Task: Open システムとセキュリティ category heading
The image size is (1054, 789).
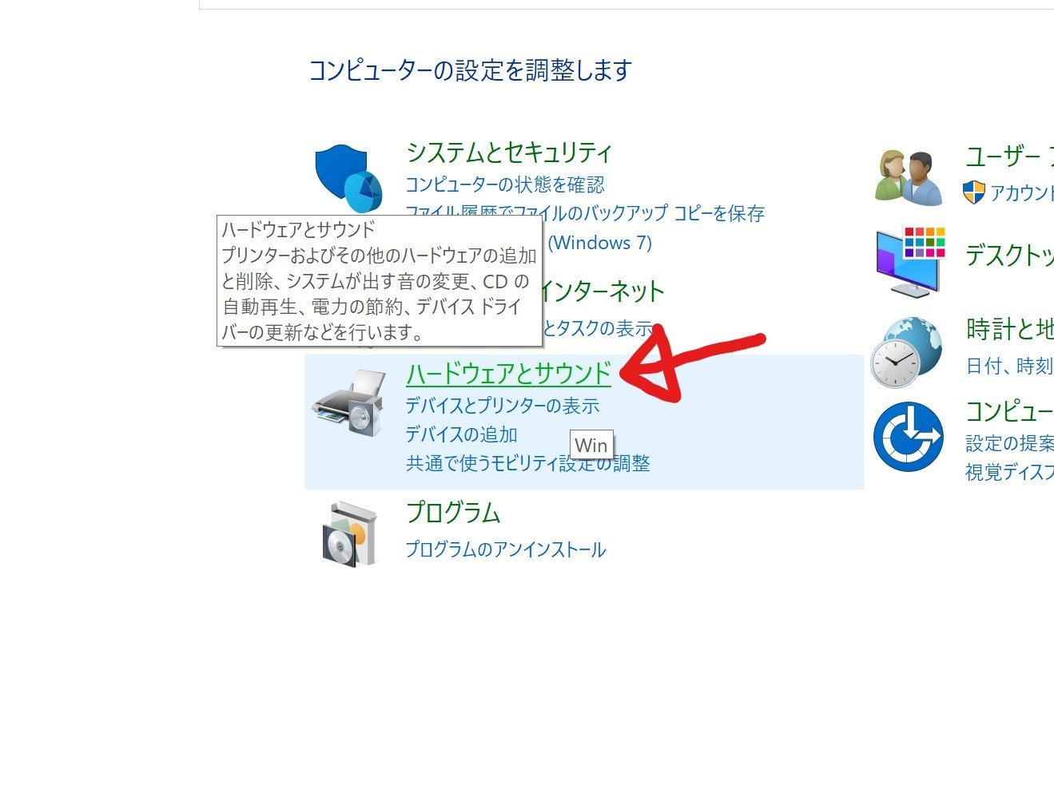Action: pyautogui.click(x=509, y=152)
